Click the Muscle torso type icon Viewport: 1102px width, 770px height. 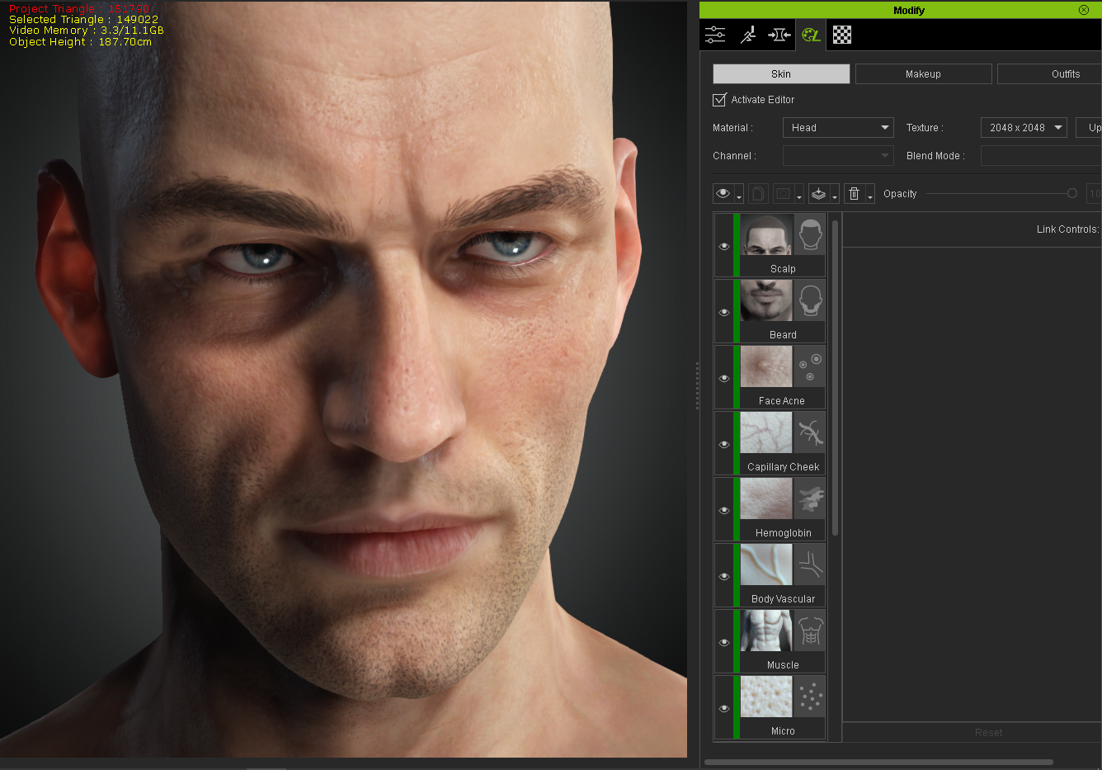[x=810, y=631]
